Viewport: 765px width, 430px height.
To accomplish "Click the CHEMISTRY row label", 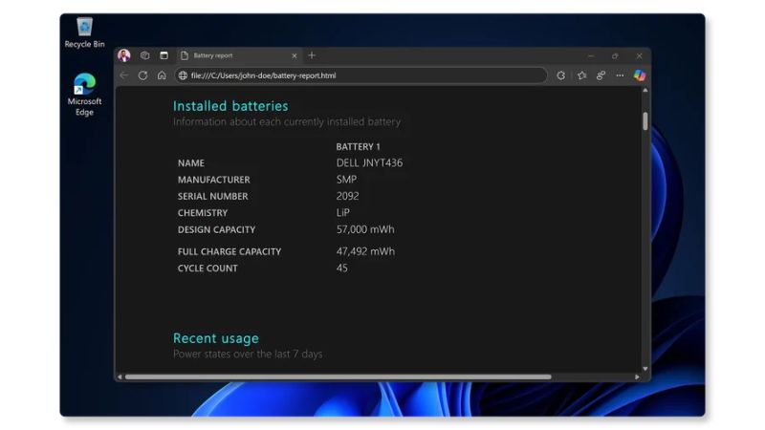I will point(203,213).
